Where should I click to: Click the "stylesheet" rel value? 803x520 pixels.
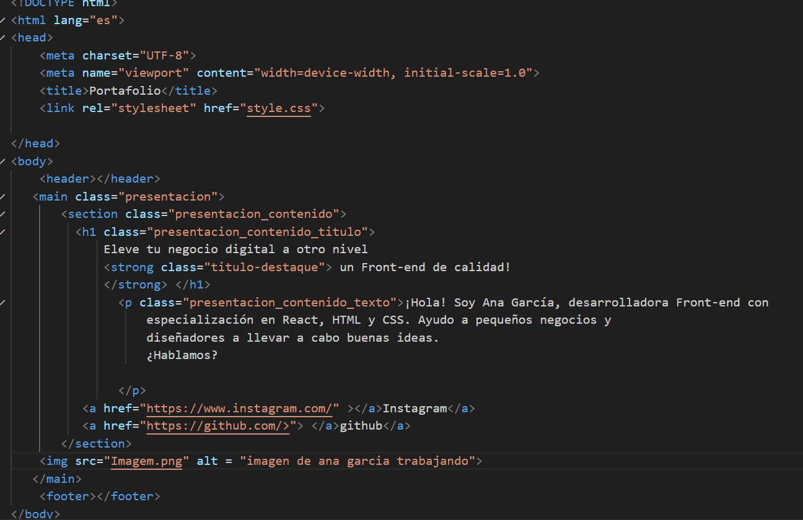(x=154, y=108)
